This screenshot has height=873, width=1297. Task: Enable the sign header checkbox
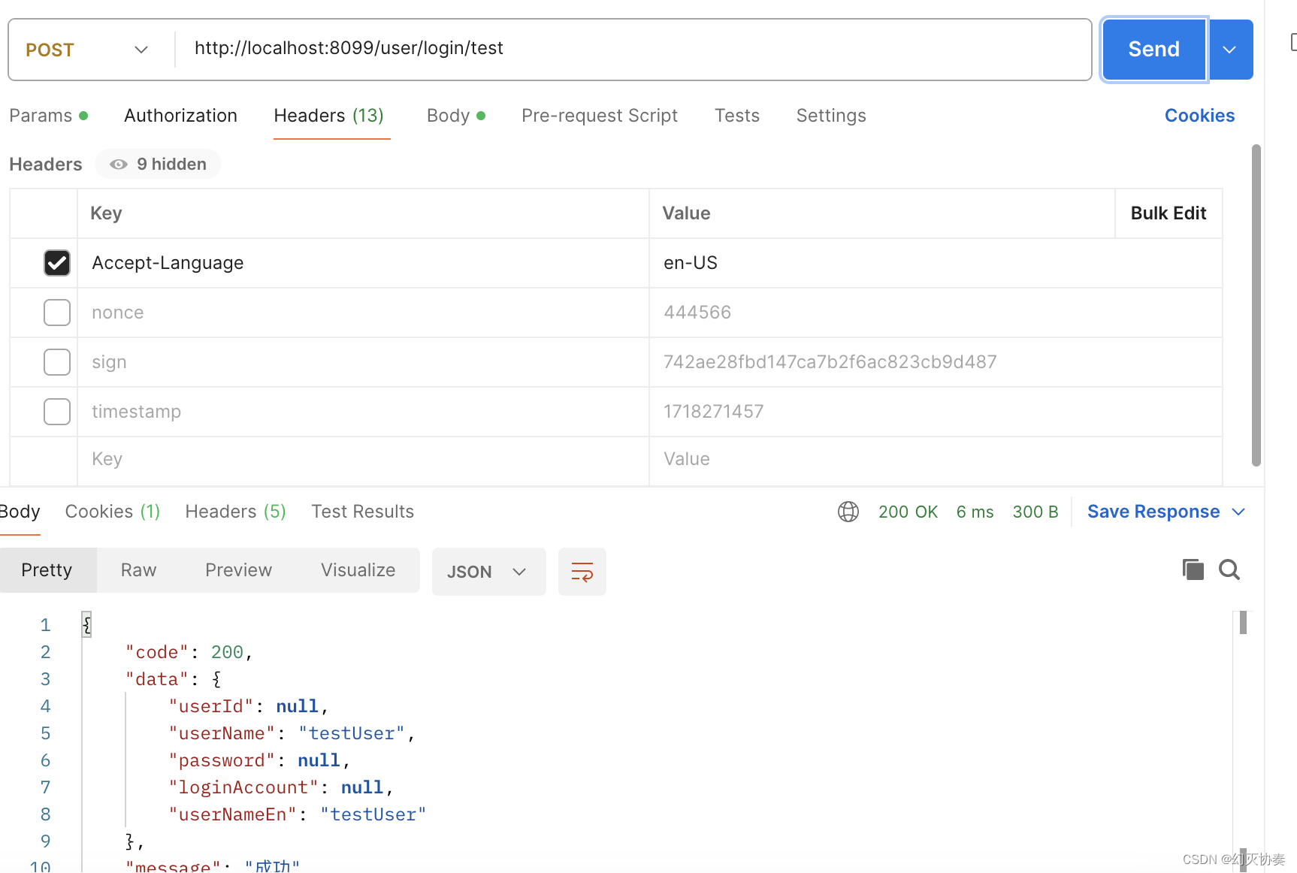click(x=57, y=362)
